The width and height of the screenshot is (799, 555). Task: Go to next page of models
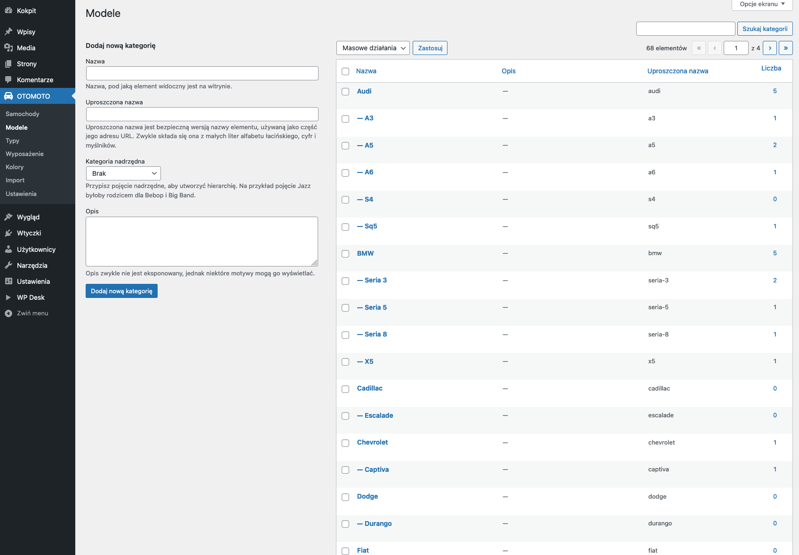tap(770, 48)
